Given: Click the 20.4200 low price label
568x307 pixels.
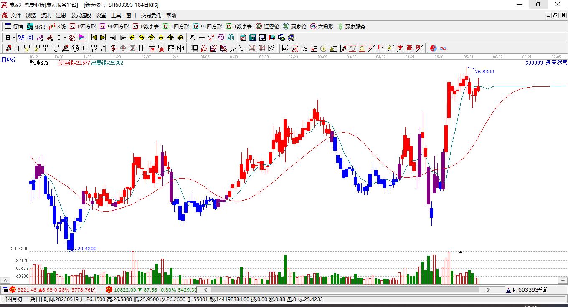Looking at the screenshot, I should [x=87, y=249].
